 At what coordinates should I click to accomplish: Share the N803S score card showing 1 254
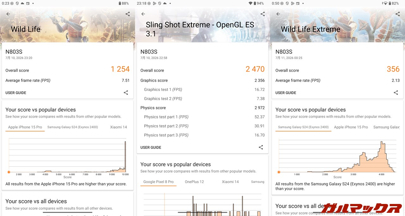(x=126, y=93)
